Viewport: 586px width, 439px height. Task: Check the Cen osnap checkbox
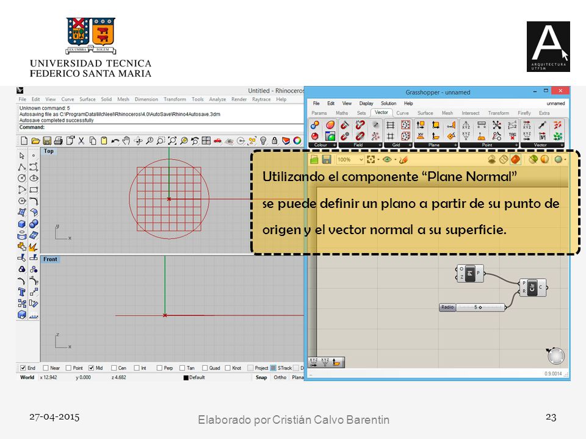114,368
